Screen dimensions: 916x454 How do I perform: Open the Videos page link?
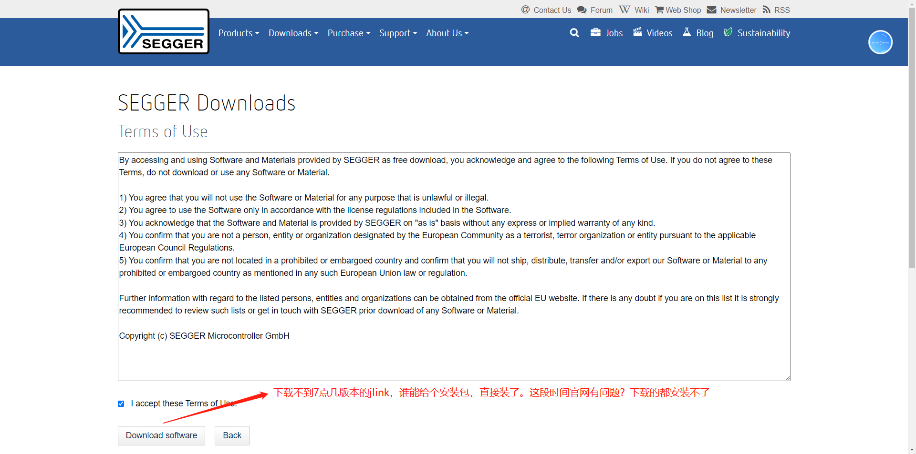(x=659, y=33)
